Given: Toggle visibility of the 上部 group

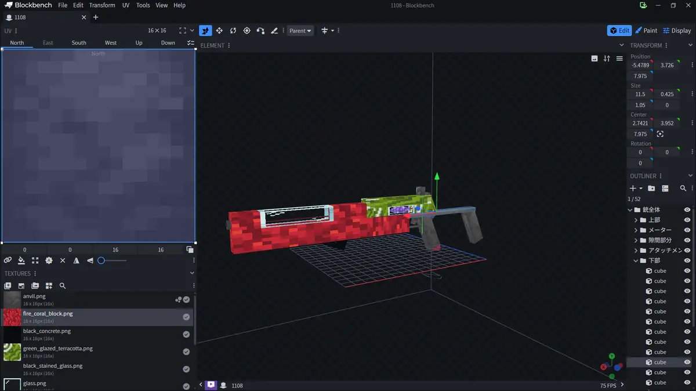Looking at the screenshot, I should coord(687,220).
